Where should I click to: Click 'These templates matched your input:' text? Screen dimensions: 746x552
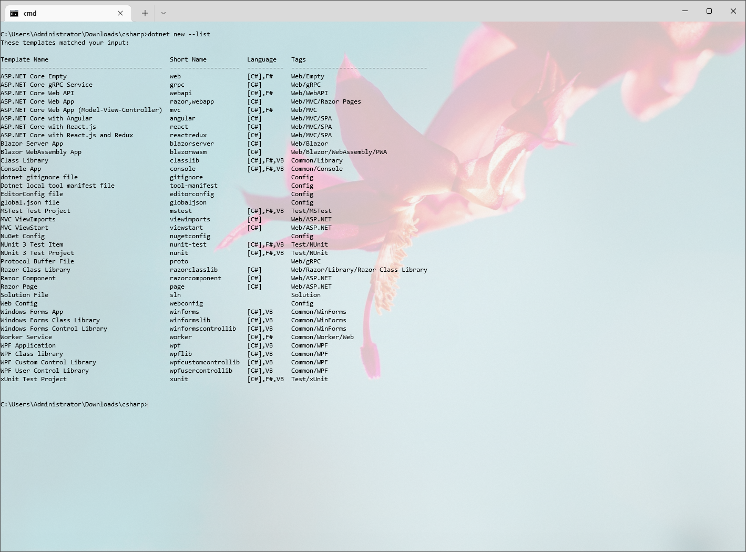click(65, 43)
